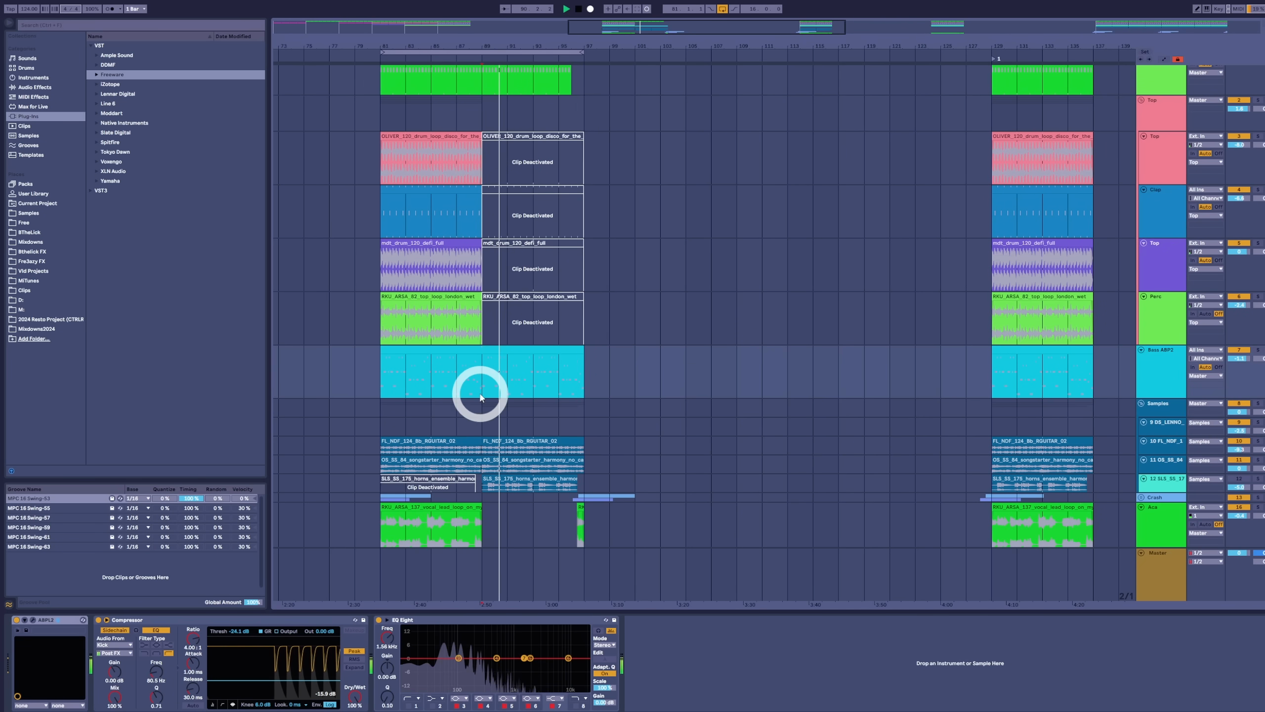Screen dimensions: 1265x712
Task: Click the Compressor Dry/Wet knob
Action: click(354, 696)
